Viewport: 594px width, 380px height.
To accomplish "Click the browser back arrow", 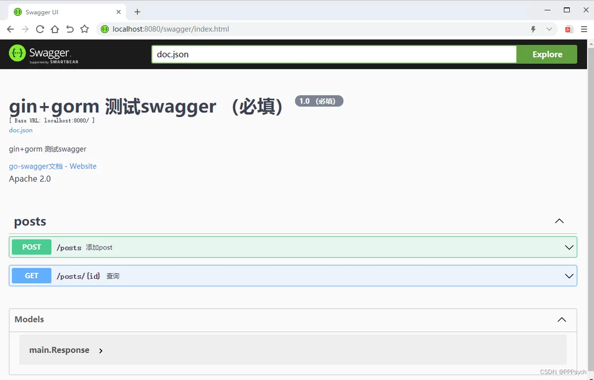I will pos(10,29).
